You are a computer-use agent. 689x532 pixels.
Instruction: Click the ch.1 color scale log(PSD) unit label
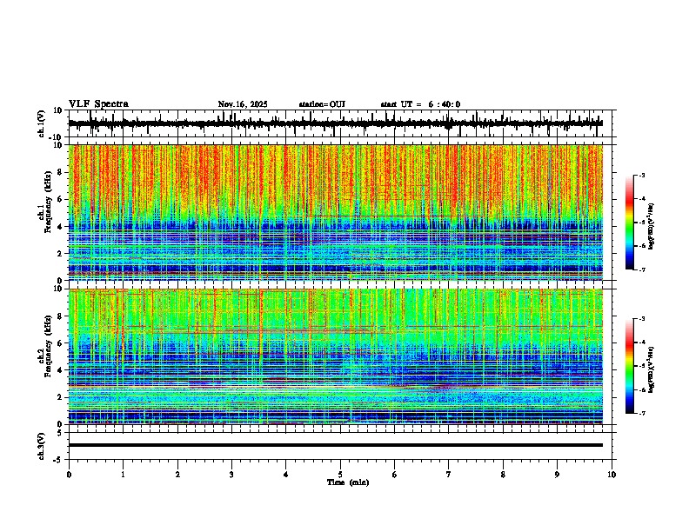(x=652, y=227)
